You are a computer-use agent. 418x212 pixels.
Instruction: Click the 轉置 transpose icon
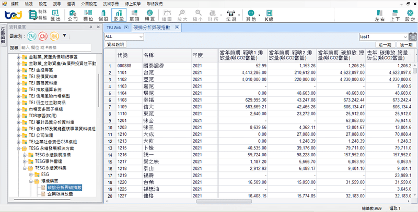point(152,15)
